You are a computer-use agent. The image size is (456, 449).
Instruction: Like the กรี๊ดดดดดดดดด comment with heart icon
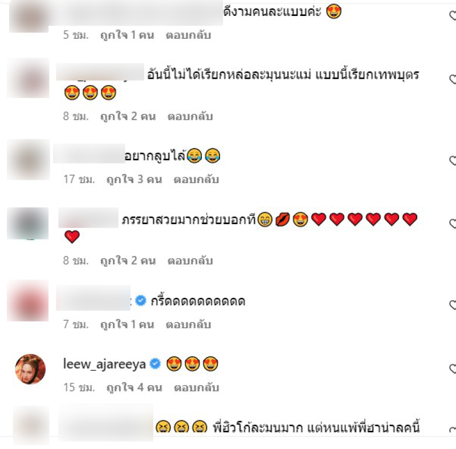pyautogui.click(x=453, y=305)
